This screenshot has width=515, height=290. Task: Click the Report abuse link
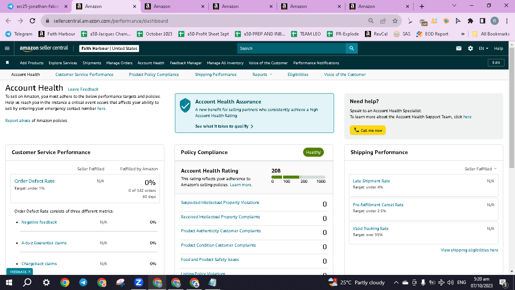pos(18,120)
